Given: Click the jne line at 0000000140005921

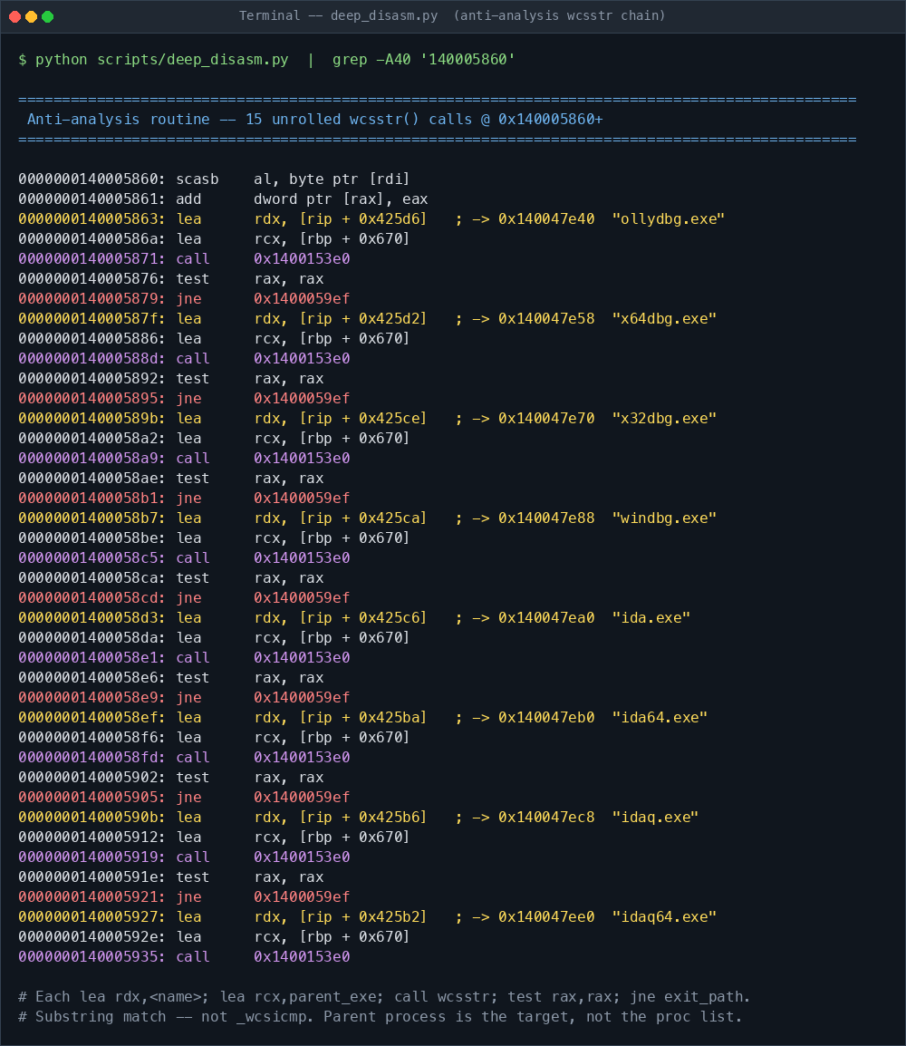Looking at the screenshot, I should [184, 897].
